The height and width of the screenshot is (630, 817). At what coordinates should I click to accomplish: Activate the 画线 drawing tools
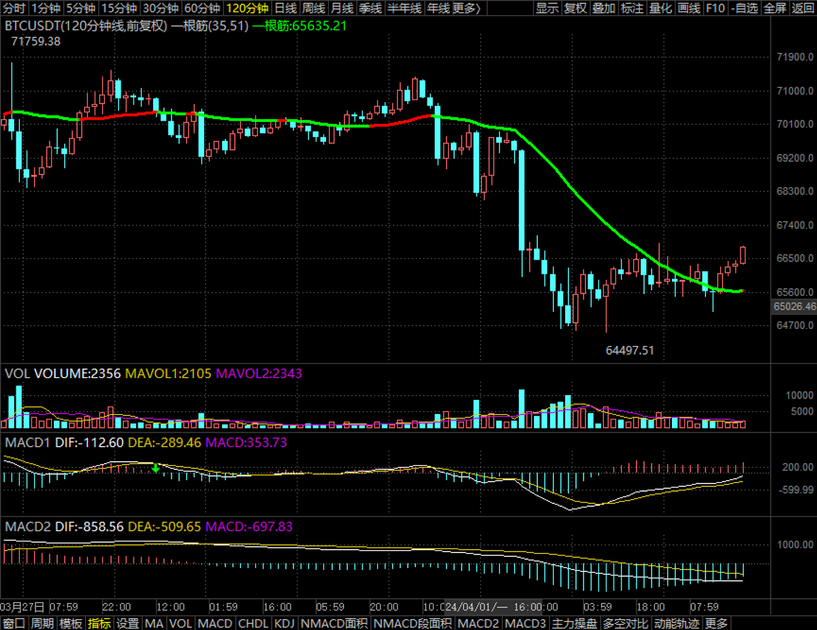pos(689,8)
